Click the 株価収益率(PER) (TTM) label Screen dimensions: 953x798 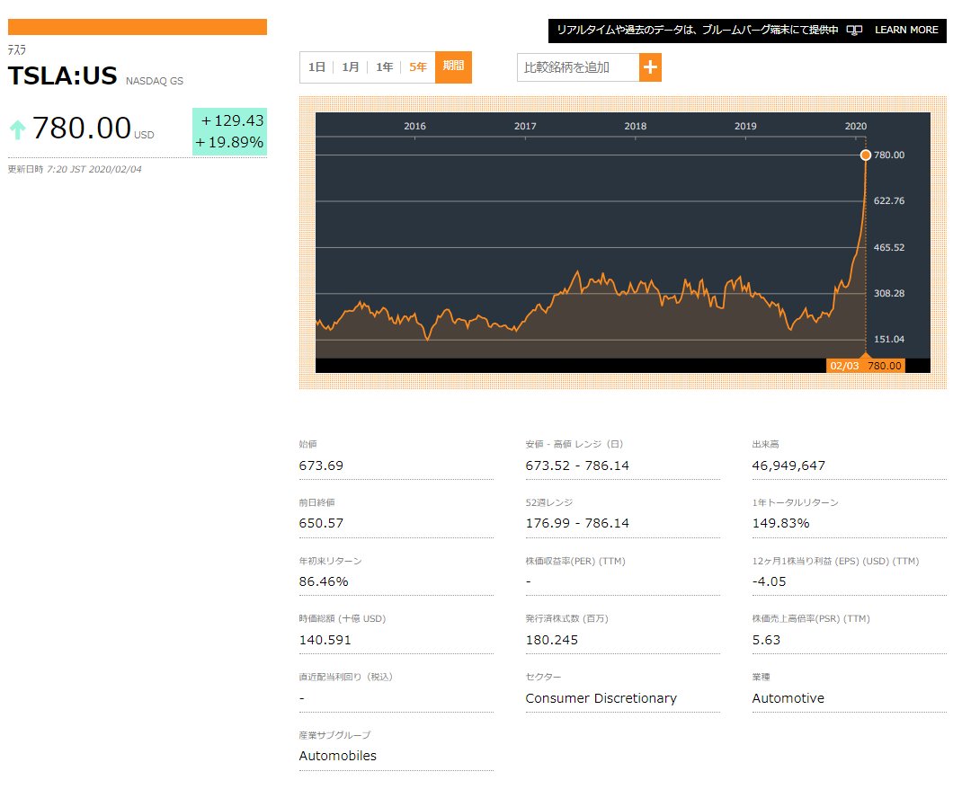pyautogui.click(x=575, y=561)
